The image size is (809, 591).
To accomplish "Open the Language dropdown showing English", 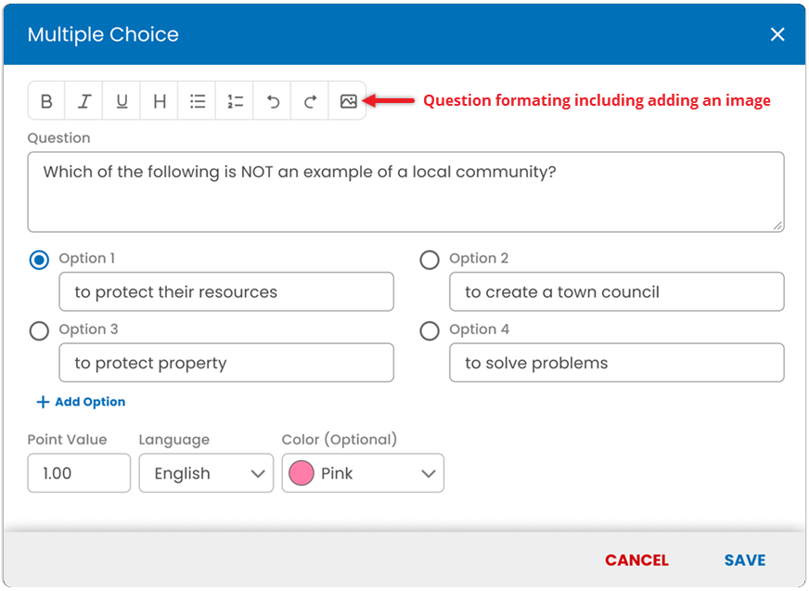I will (206, 473).
